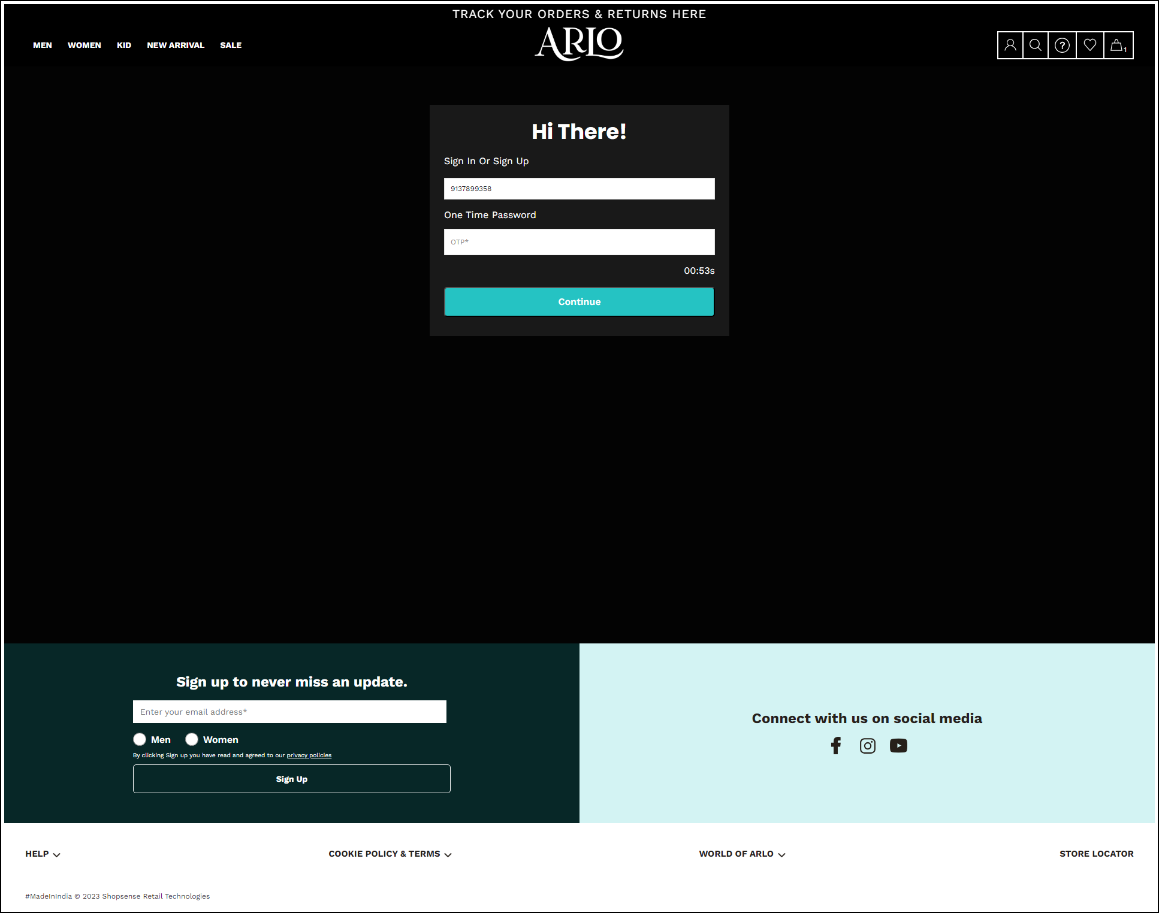The width and height of the screenshot is (1159, 913).
Task: Expand the HELP footer section
Action: click(x=43, y=854)
